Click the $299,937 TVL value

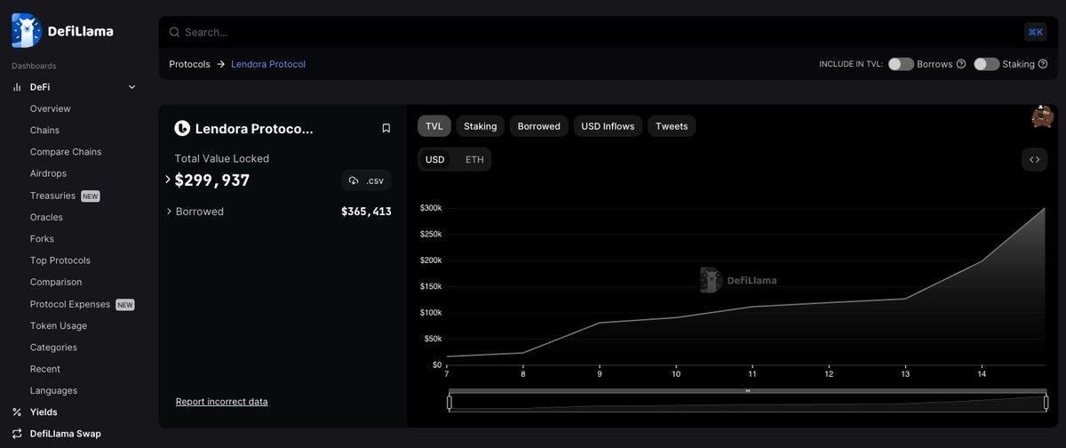[x=212, y=180]
